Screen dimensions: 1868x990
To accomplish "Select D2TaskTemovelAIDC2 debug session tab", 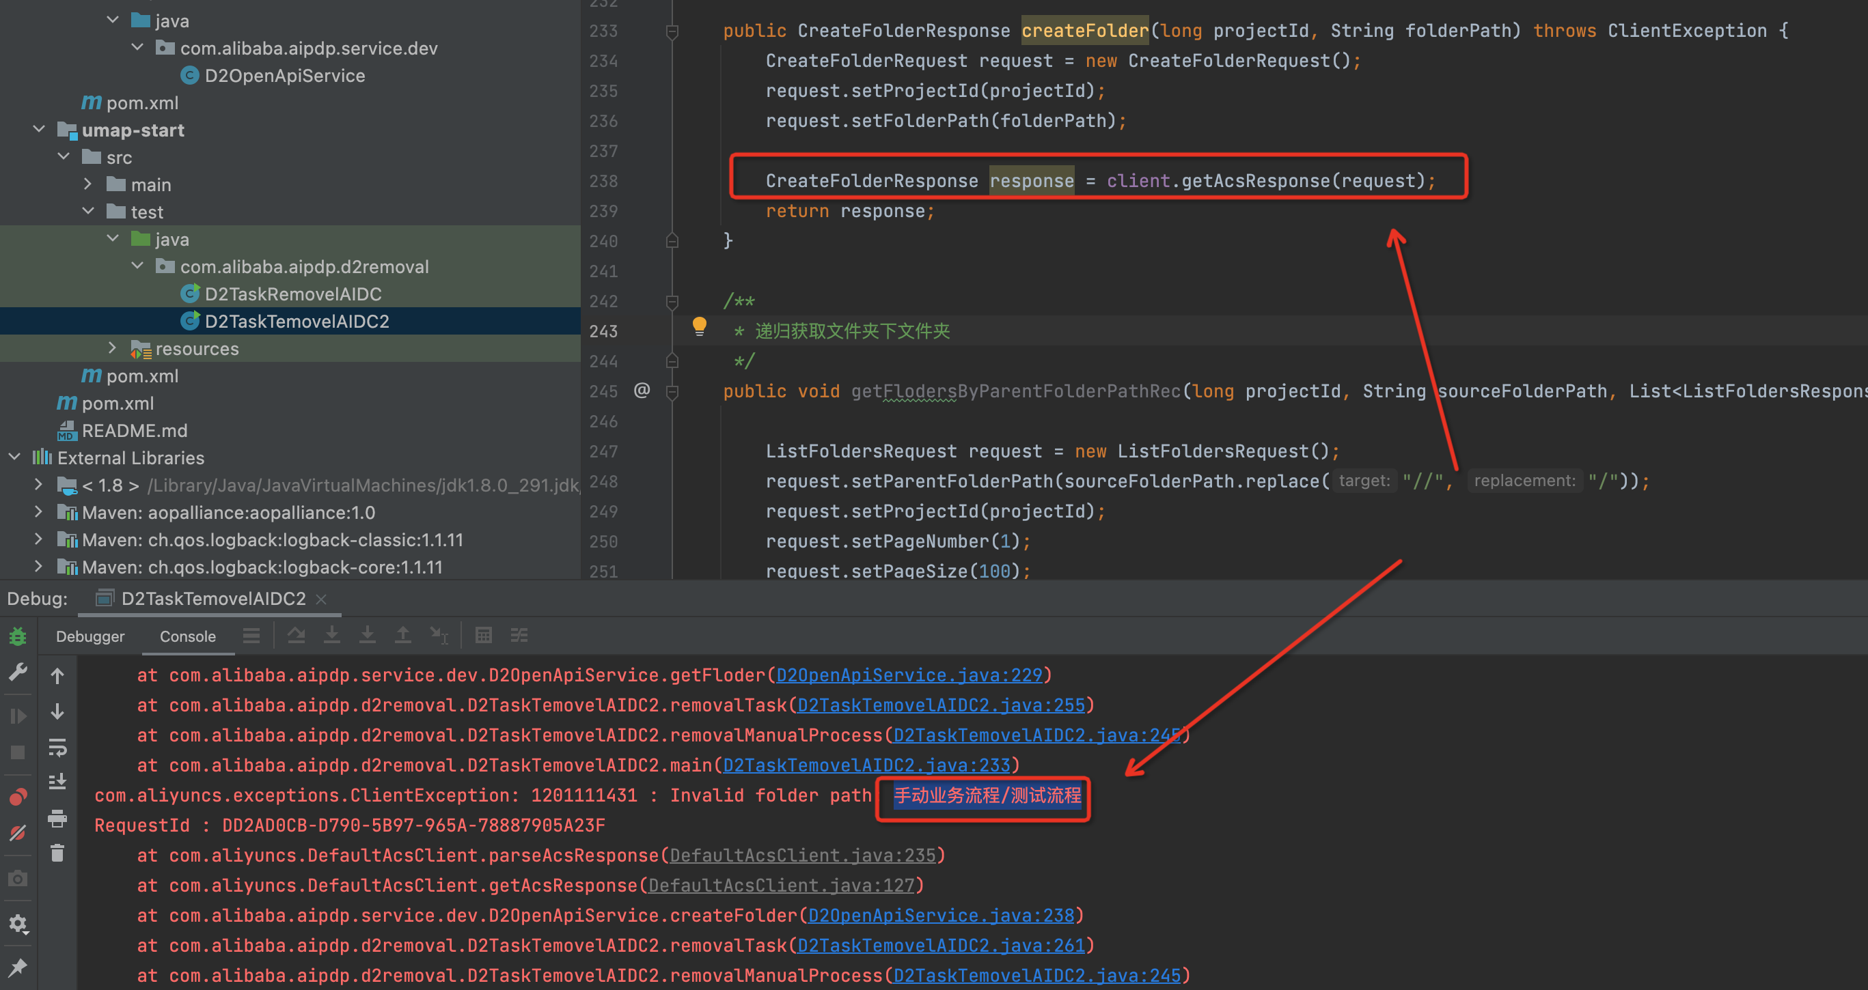I will (x=213, y=599).
